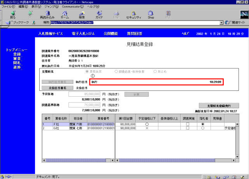Image resolution: width=249 pixels, height=179 pixels.
Task: Open the Mail component bar icon
Action: point(218,177)
